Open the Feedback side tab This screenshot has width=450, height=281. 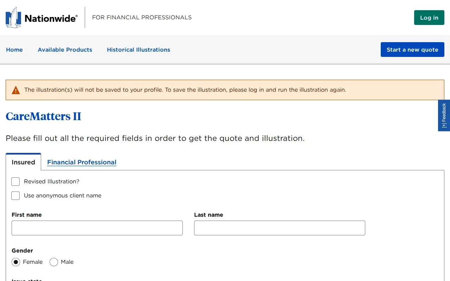coord(444,116)
